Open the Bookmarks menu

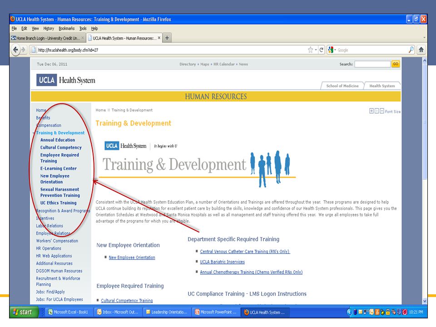[x=66, y=28]
